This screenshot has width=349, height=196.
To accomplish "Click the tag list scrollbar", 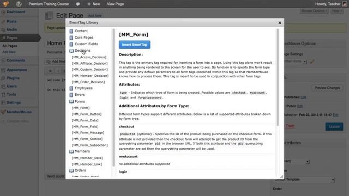I will [113, 97].
